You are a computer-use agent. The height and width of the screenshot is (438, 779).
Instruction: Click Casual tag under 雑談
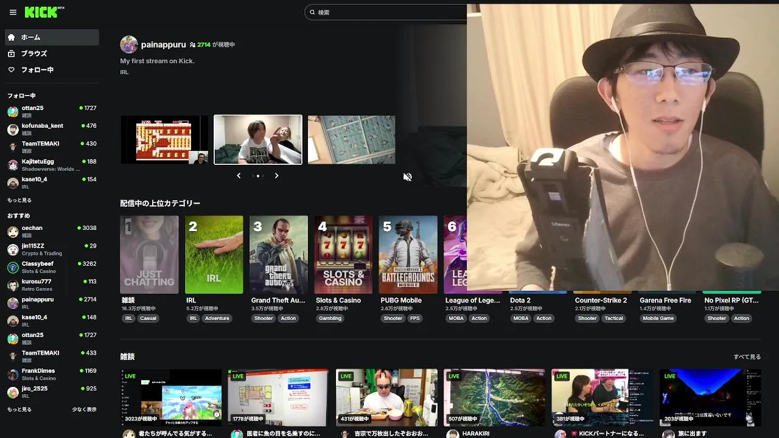pos(148,318)
